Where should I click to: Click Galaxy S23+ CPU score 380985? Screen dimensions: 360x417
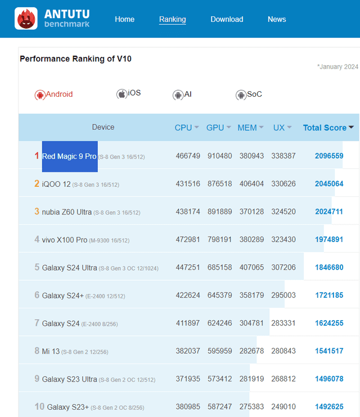(x=188, y=407)
